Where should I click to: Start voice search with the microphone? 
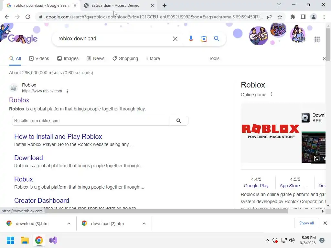click(x=191, y=39)
